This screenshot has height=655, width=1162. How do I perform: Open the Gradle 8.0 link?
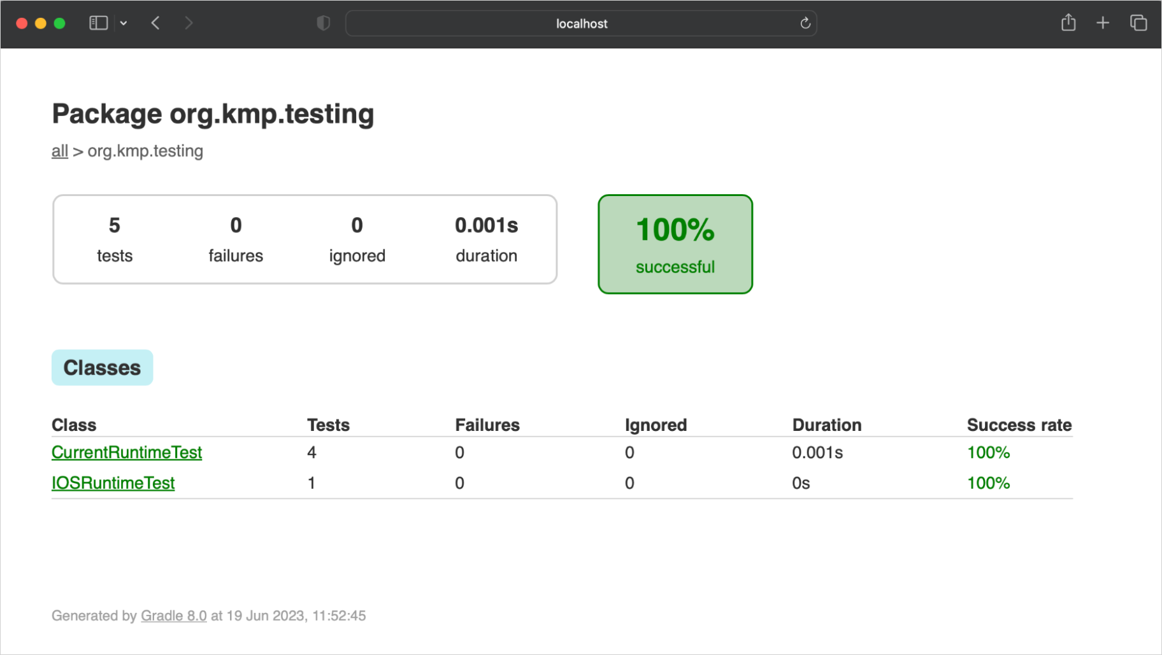(173, 616)
